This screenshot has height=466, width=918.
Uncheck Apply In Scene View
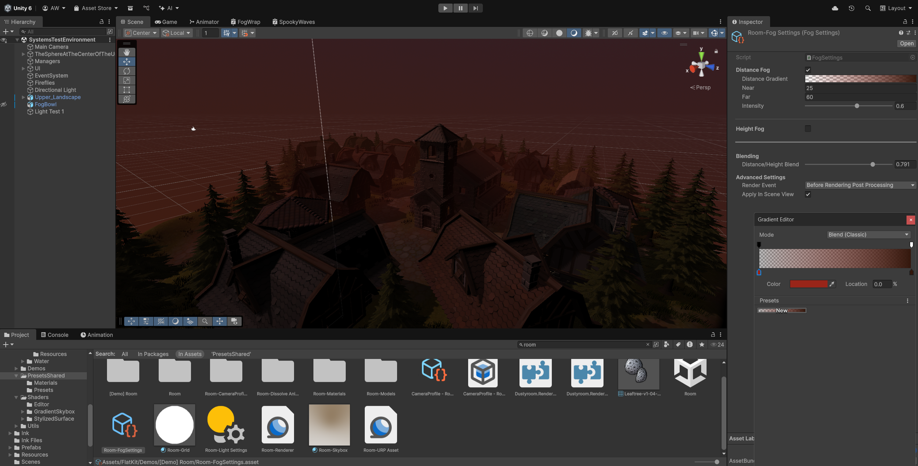pyautogui.click(x=808, y=194)
